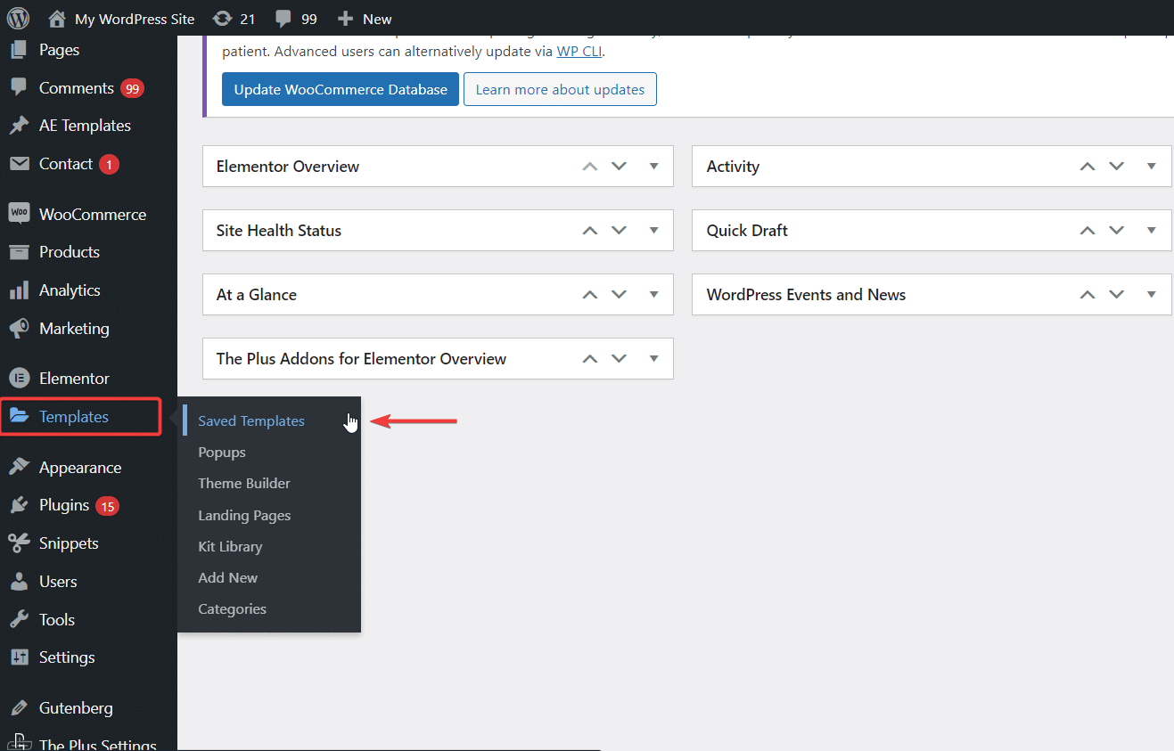Click the Snippets scissors icon
Image resolution: width=1174 pixels, height=751 pixels.
coord(20,543)
